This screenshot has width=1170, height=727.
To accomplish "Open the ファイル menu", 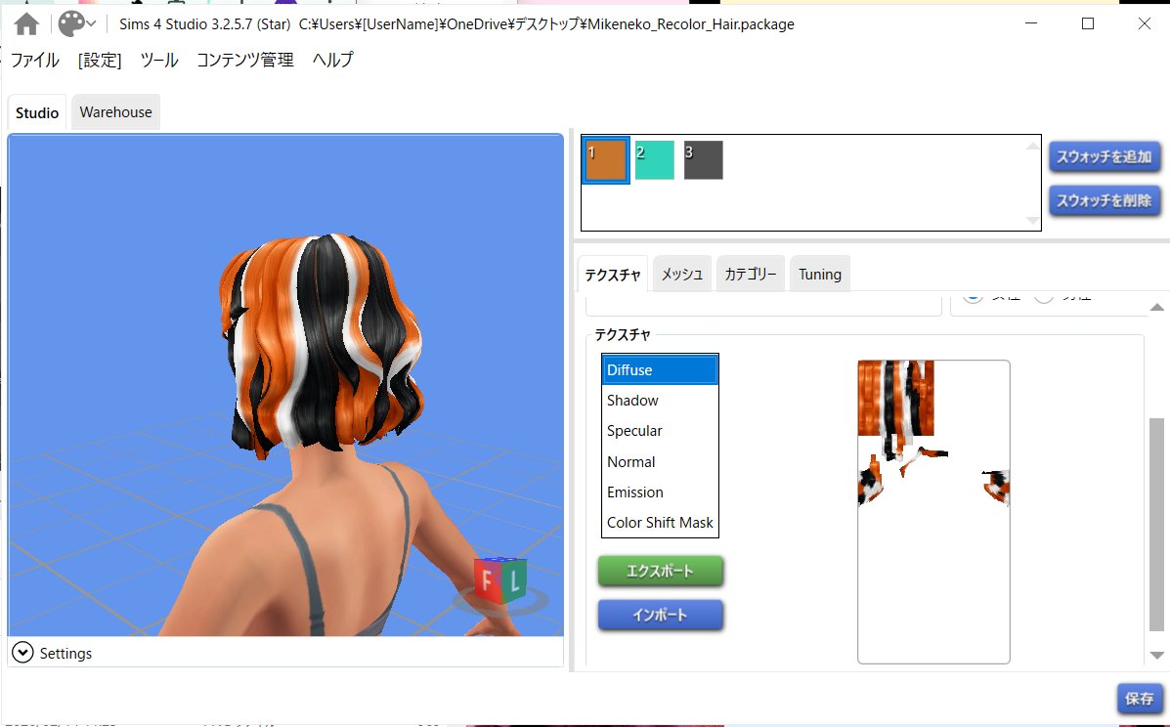I will pos(35,60).
